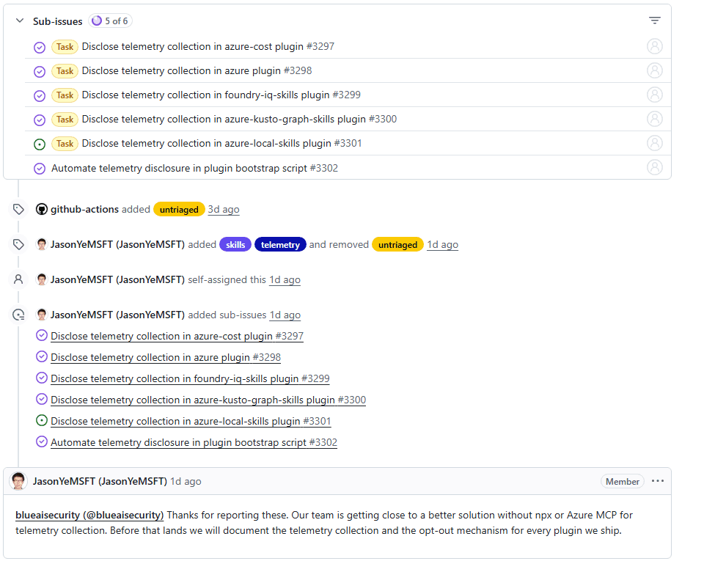Open JasonYeMSFT link in label change event
The image size is (704, 561).
[117, 245]
